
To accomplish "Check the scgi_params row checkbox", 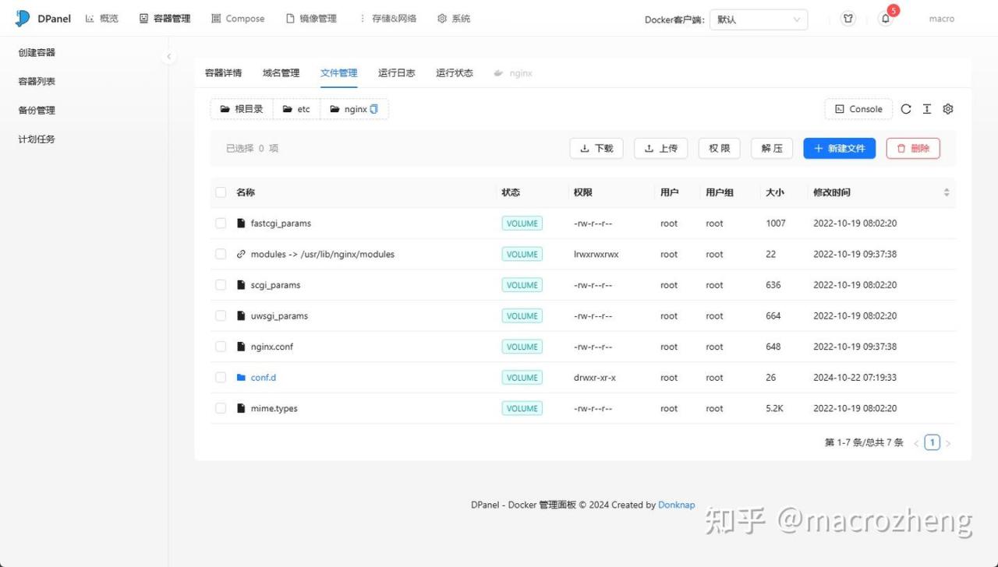I will tap(221, 285).
